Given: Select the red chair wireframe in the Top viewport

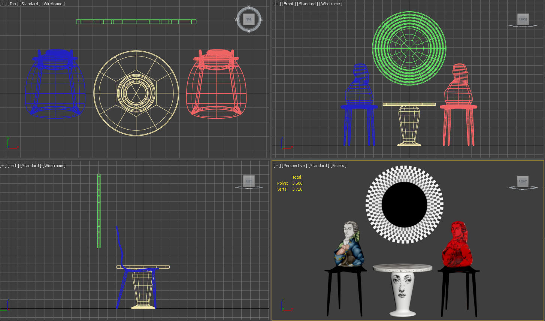Looking at the screenshot, I should click(216, 84).
